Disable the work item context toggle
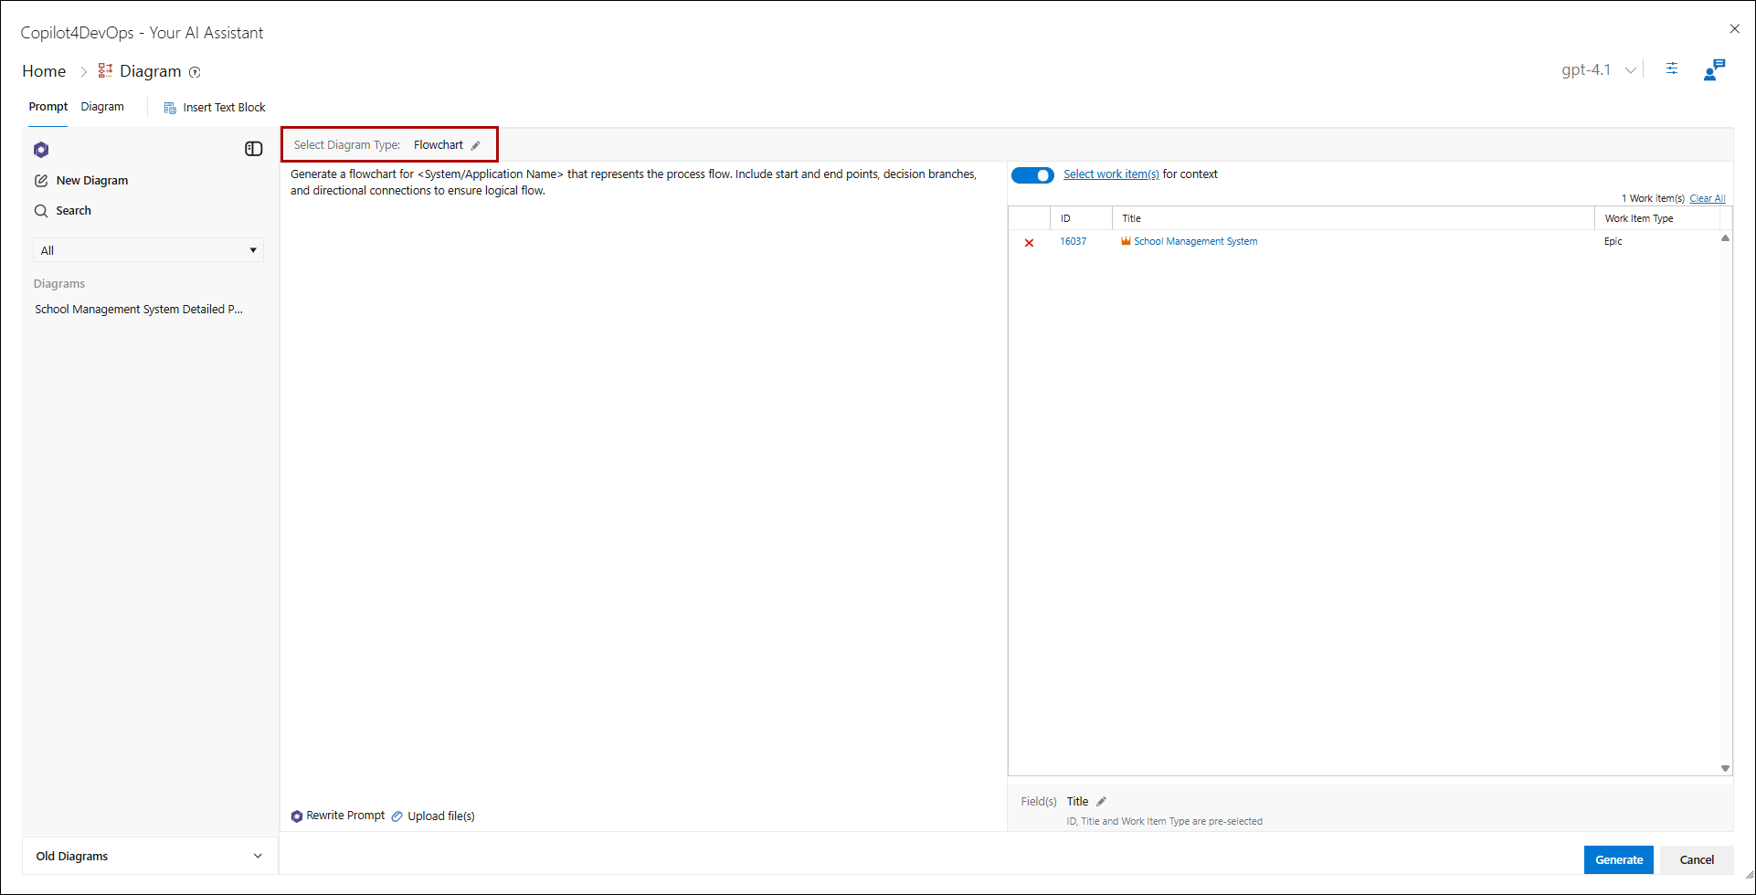The width and height of the screenshot is (1756, 895). coord(1032,175)
